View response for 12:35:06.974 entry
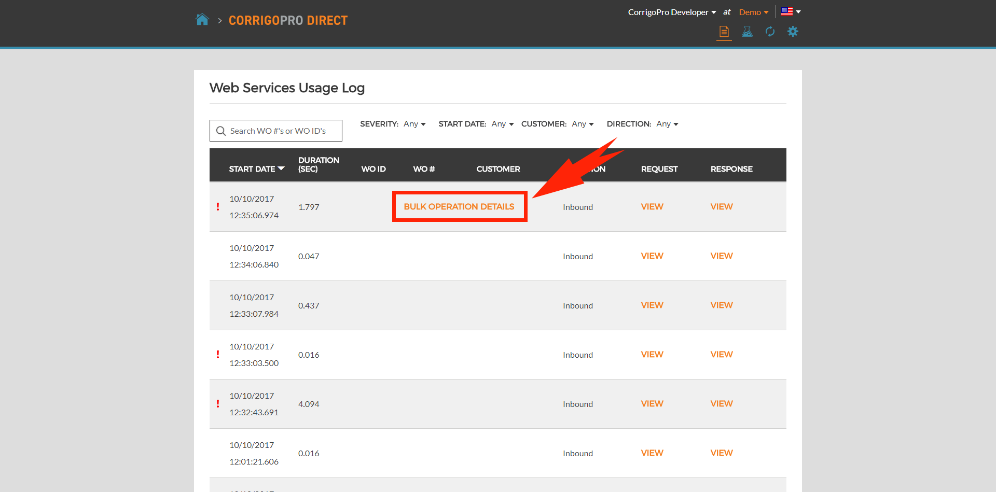Image resolution: width=996 pixels, height=492 pixels. (x=722, y=206)
